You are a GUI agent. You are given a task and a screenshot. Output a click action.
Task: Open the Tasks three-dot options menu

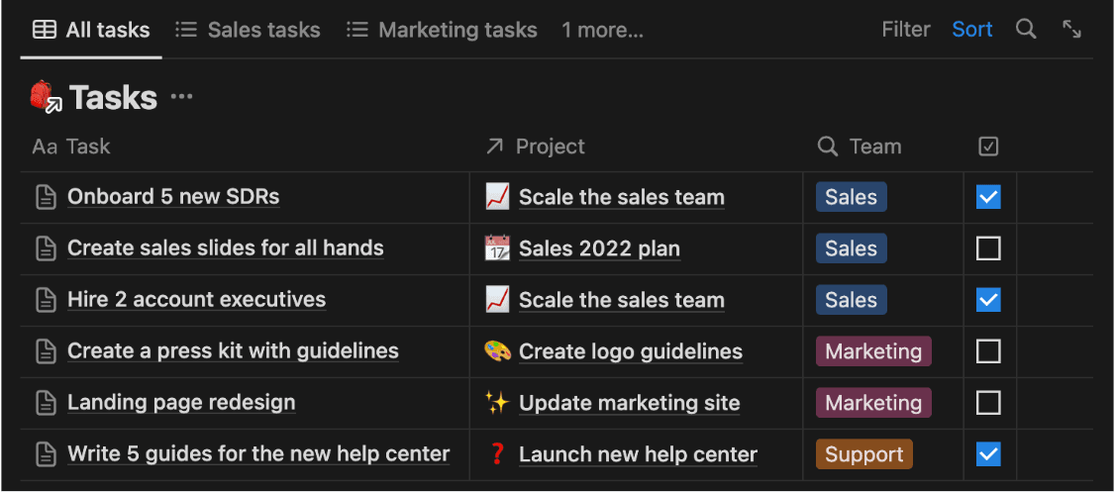coord(181,97)
